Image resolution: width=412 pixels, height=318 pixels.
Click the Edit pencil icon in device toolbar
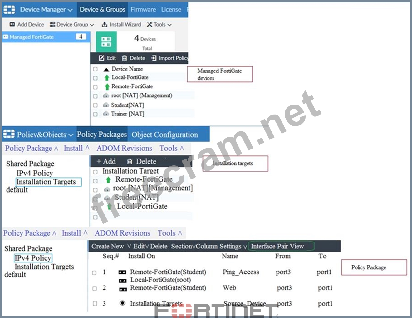click(x=101, y=58)
